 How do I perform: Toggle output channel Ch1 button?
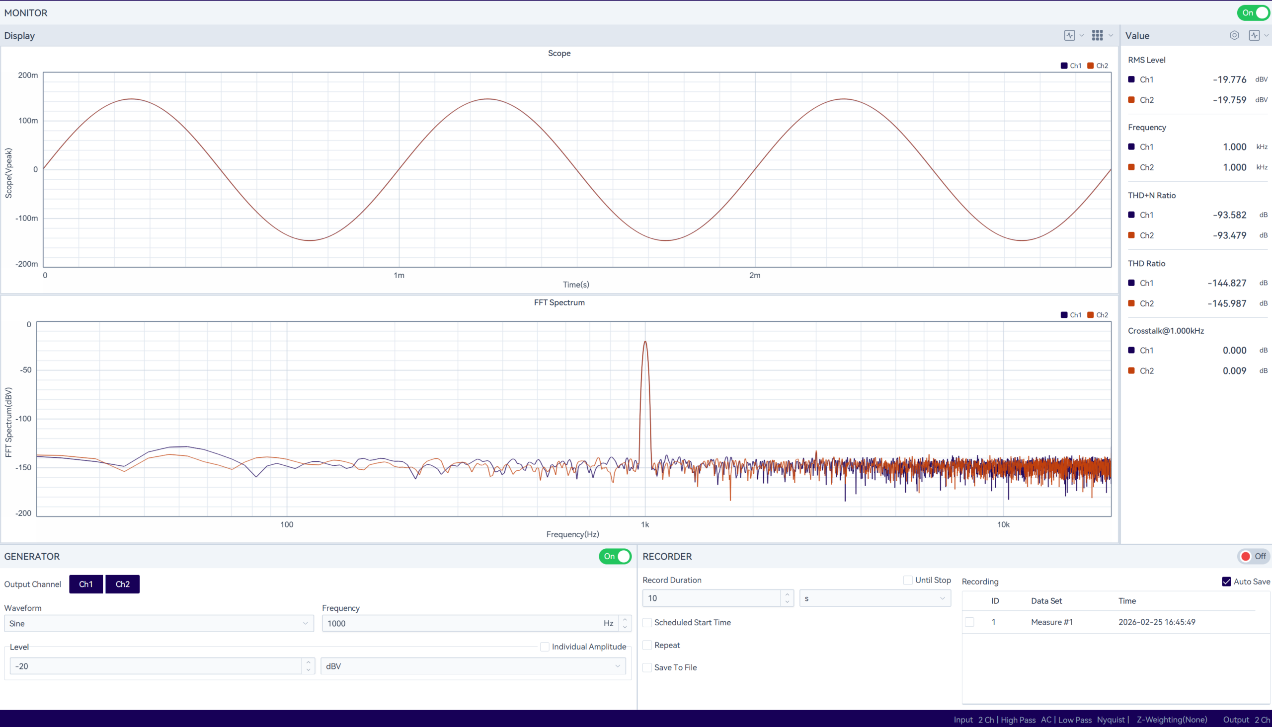[86, 584]
